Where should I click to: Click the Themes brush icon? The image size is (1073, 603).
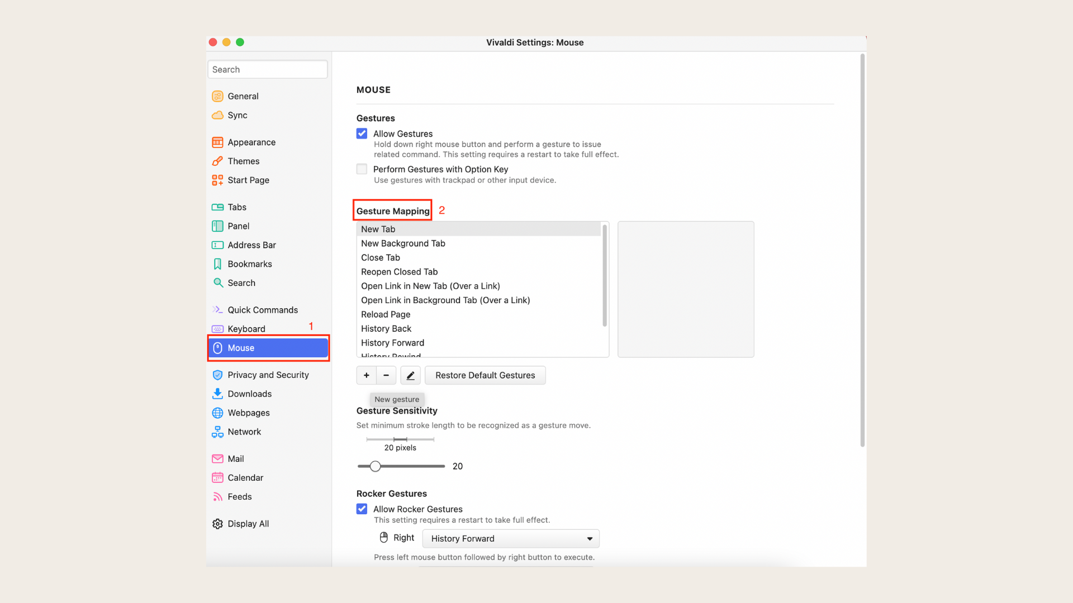coord(217,161)
